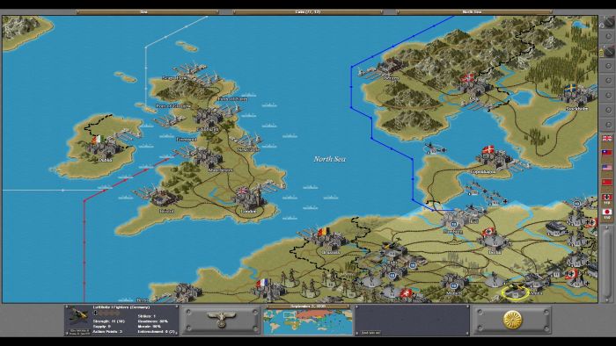The height and width of the screenshot is (346, 616).
Task: Click the small text in message panel
Action: click(370, 333)
